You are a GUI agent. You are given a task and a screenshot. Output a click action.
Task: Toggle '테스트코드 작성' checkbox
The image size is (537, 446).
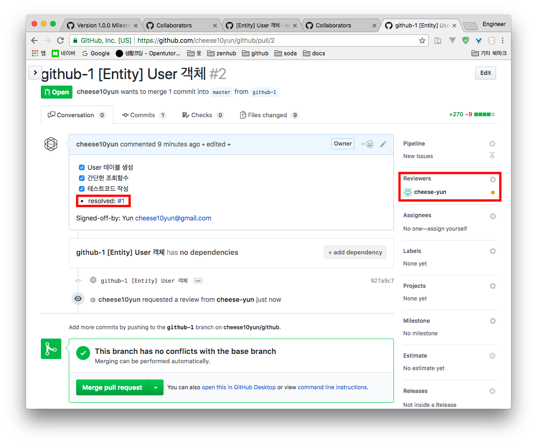[81, 188]
